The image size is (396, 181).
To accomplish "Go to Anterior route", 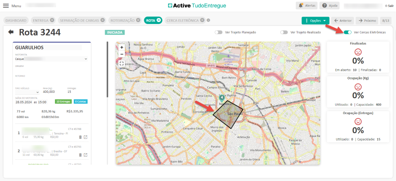I will coord(343,20).
